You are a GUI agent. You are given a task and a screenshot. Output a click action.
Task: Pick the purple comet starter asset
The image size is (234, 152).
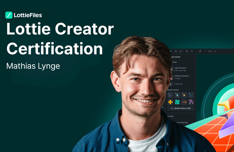pyautogui.click(x=170, y=95)
